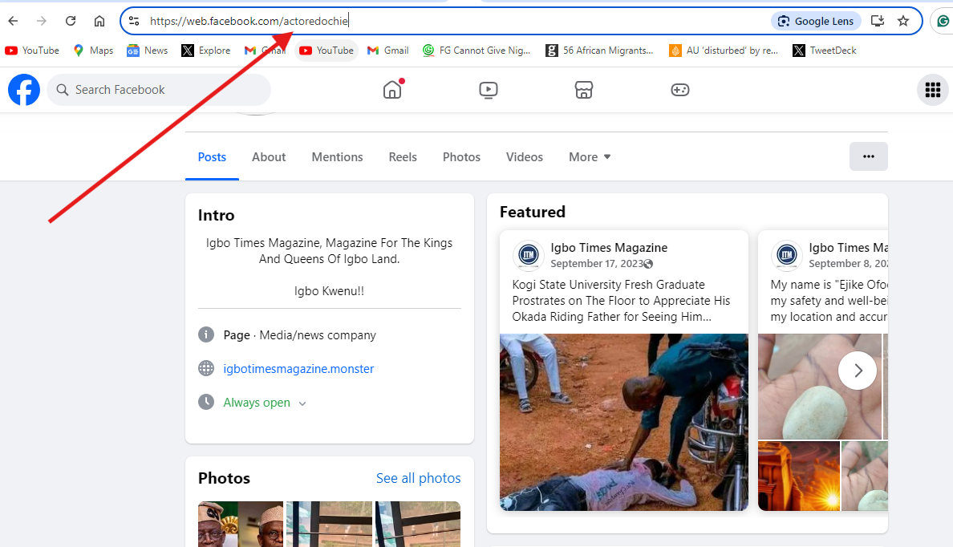Open the Grammarly extension icon
Image resolution: width=953 pixels, height=547 pixels.
tap(942, 22)
